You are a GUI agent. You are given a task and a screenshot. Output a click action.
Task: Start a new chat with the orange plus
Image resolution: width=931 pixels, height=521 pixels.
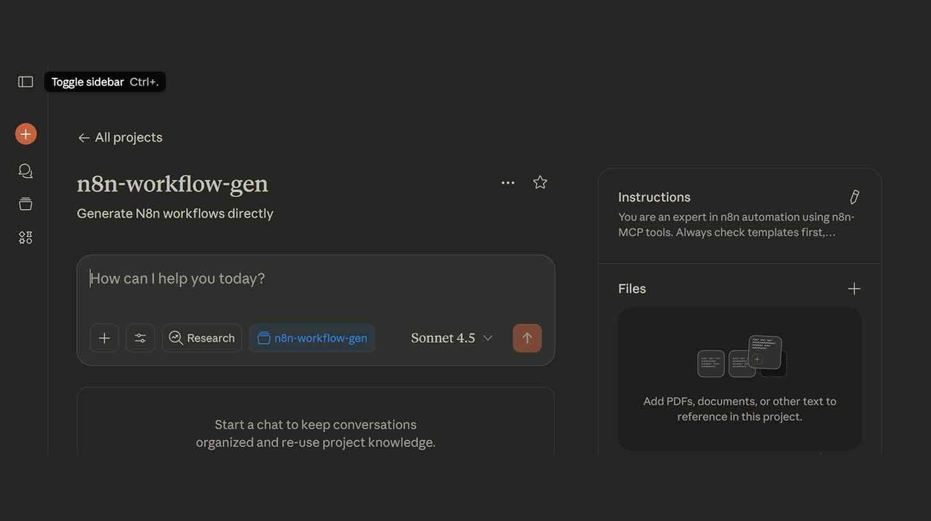(x=25, y=133)
